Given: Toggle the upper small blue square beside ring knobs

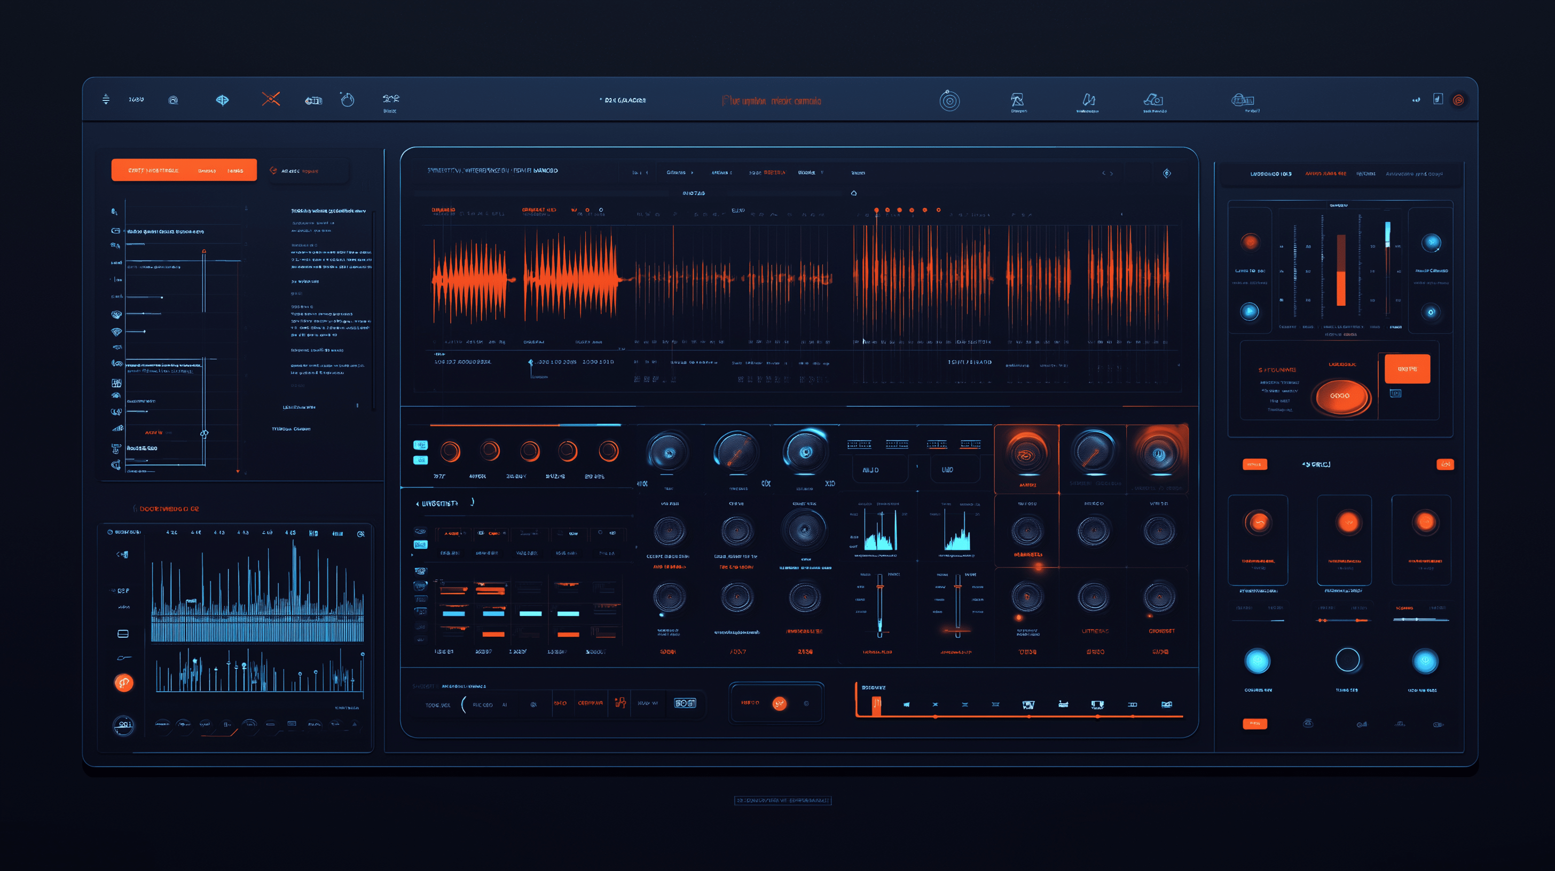Looking at the screenshot, I should 420,445.
